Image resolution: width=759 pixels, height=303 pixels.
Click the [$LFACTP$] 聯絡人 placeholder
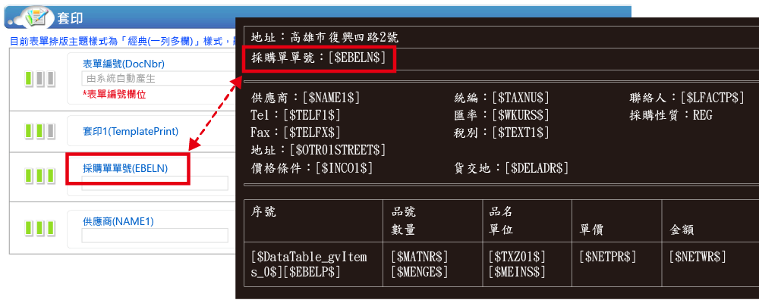tap(712, 98)
